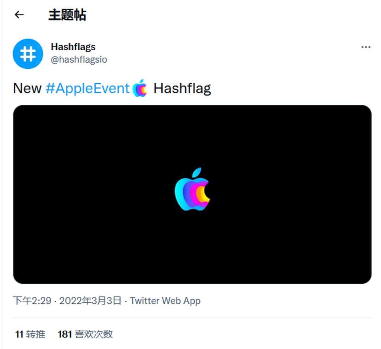Click the Apple logo inside the media
Screen dimensions: 381x349
pos(192,189)
